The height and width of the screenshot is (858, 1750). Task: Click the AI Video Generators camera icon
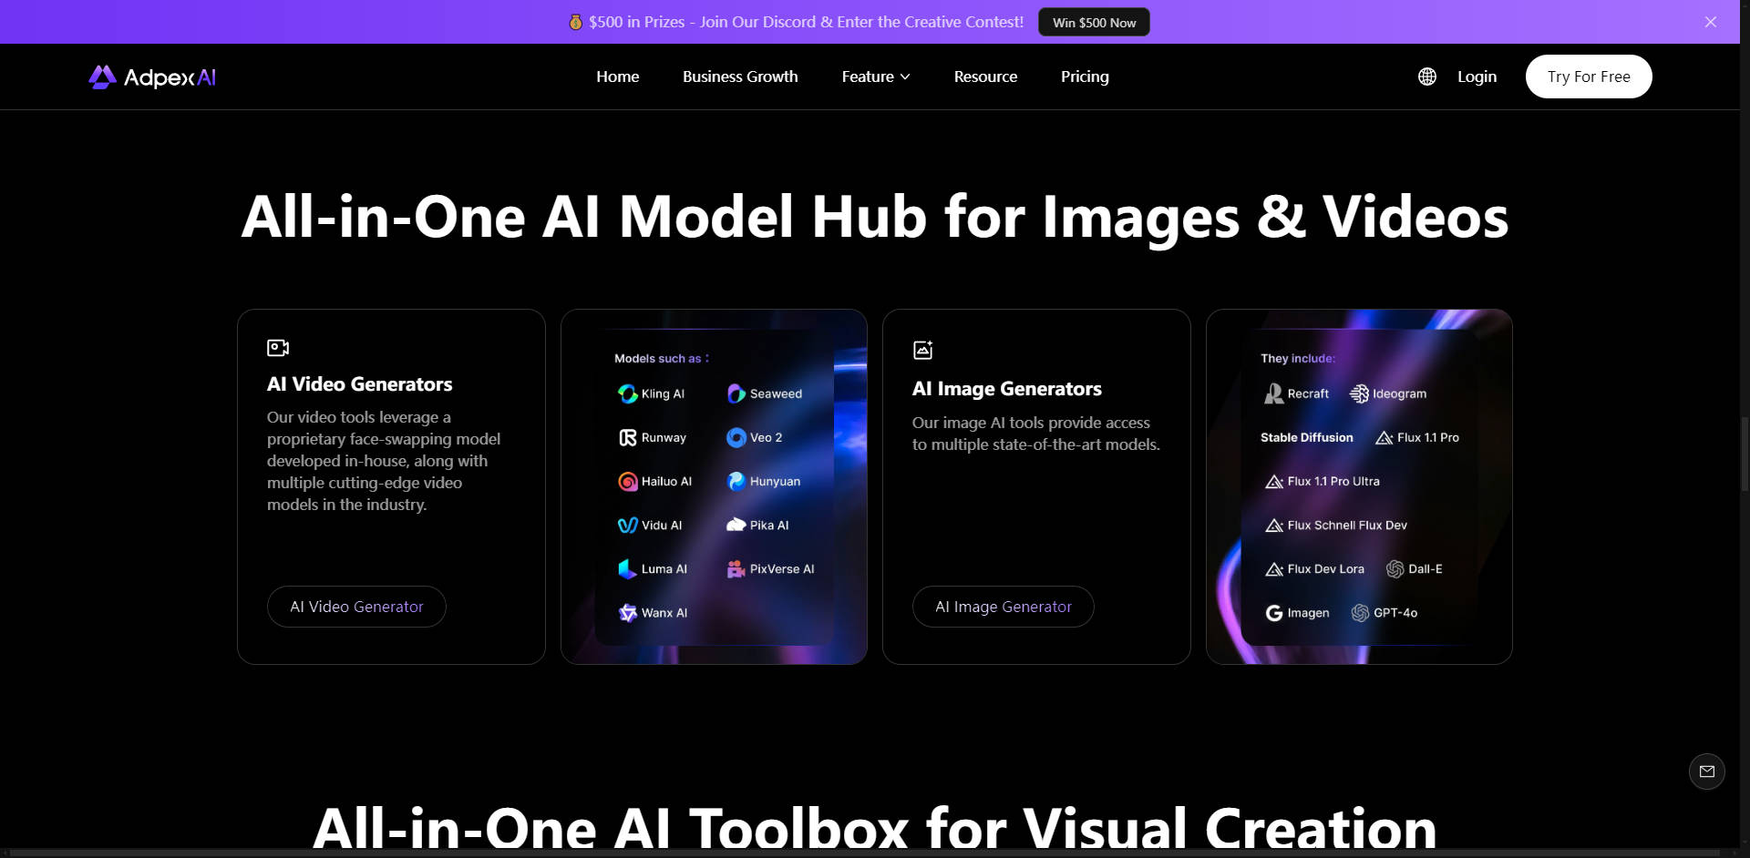278,348
